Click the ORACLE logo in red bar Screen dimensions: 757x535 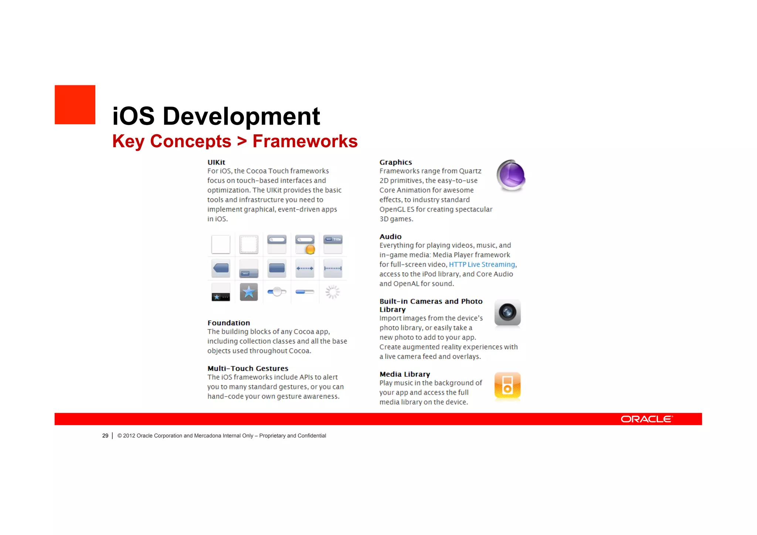pyautogui.click(x=647, y=419)
